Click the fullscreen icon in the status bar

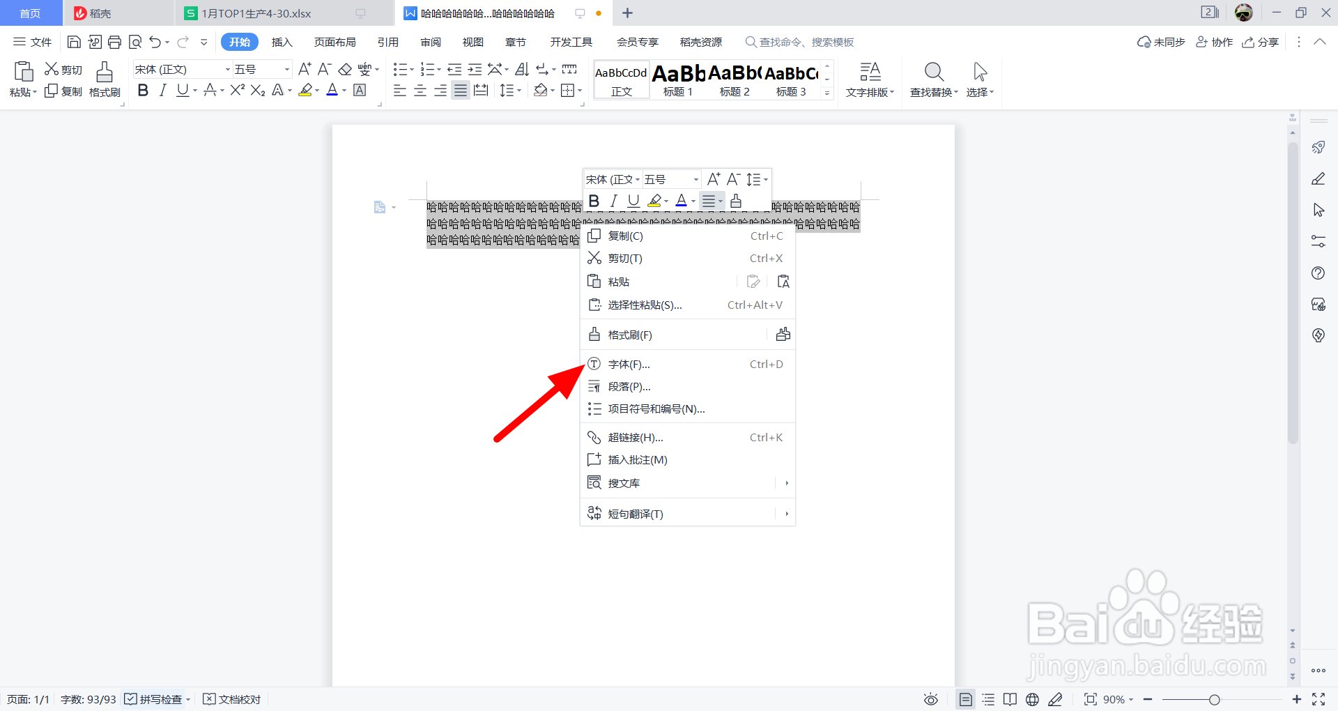tap(1318, 699)
